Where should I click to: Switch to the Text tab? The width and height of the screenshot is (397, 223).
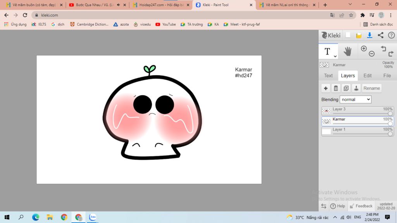[x=328, y=75]
